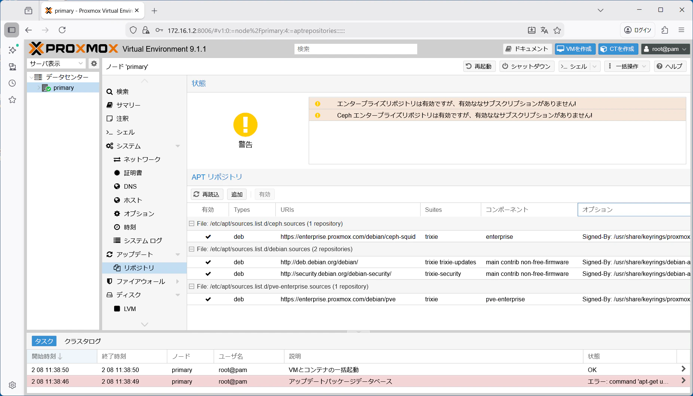The height and width of the screenshot is (396, 693).
Task: Open the DNS menu item
Action: tap(144, 186)
